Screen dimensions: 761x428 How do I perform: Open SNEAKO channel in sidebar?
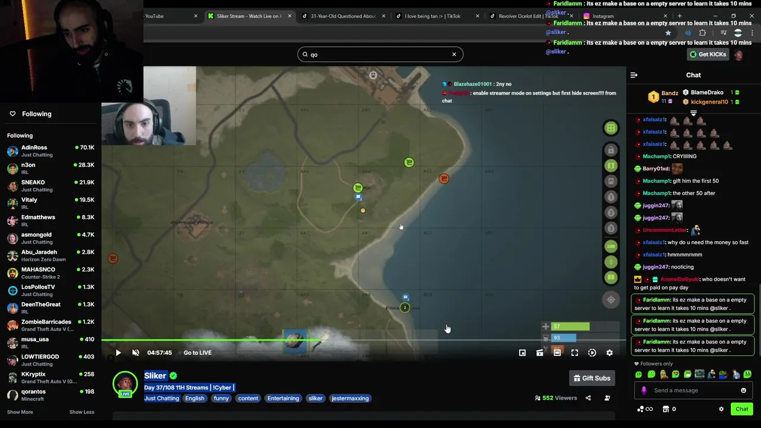51,185
